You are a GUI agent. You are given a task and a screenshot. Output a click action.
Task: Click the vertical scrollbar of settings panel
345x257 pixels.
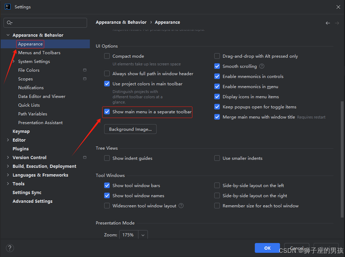point(342,159)
